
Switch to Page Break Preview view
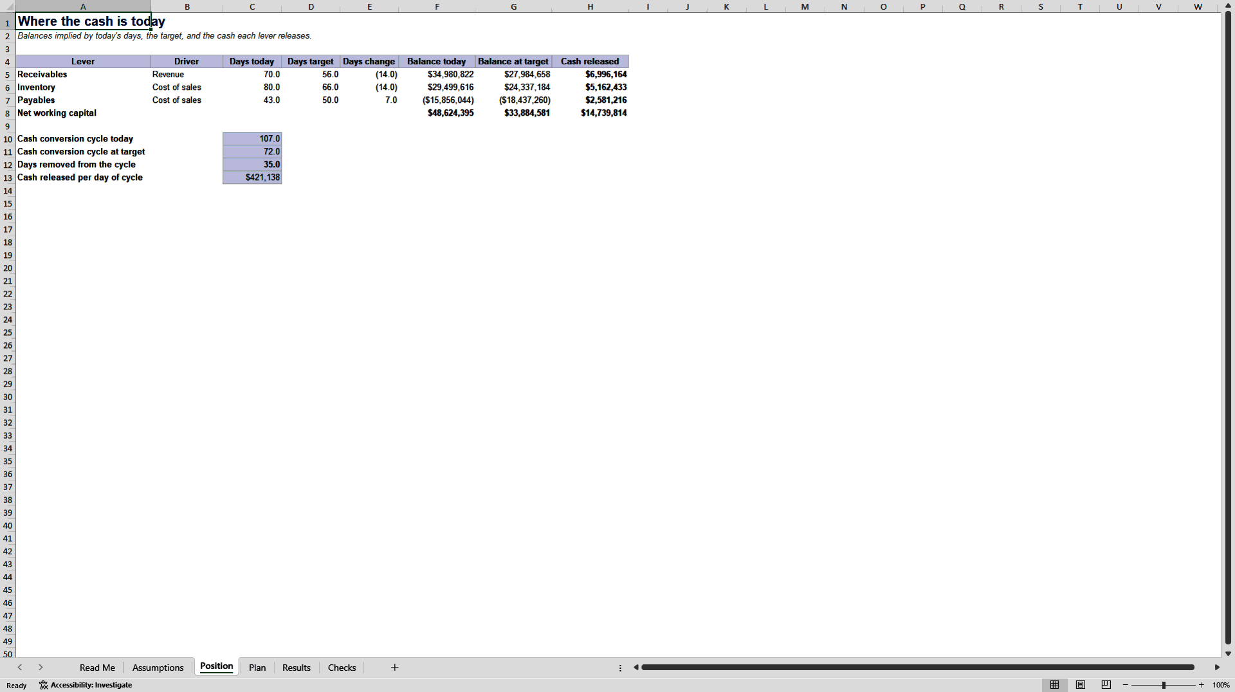point(1106,685)
